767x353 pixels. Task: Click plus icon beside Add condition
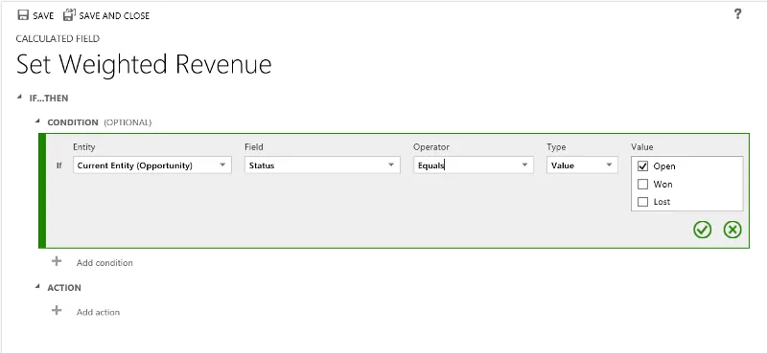pos(57,261)
